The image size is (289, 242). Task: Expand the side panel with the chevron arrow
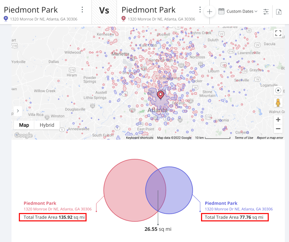tap(17, 111)
